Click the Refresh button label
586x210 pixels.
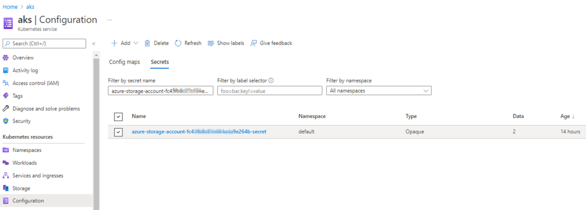(x=193, y=43)
